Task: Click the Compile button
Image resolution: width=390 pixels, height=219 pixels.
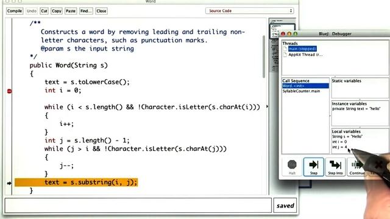Action: click(15, 11)
